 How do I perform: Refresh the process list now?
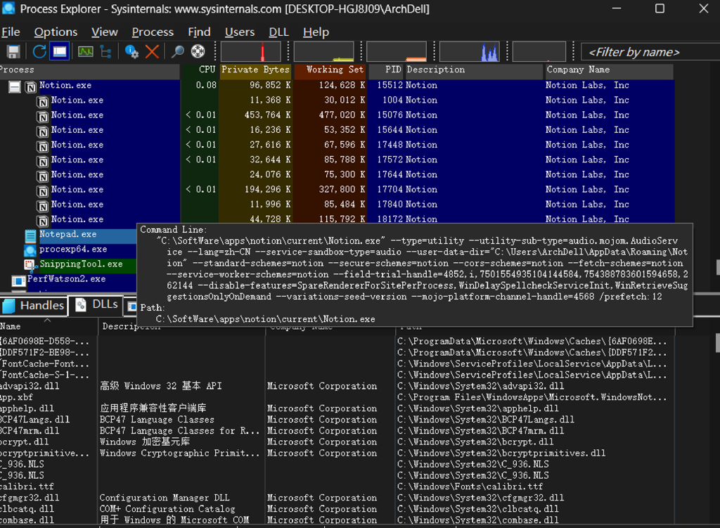39,51
